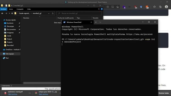The width and height of the screenshot is (171, 96).
Task: Click Mostrar todas downloads button
Action: tap(164, 93)
